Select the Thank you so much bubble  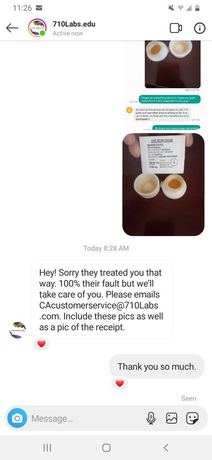[157, 367]
